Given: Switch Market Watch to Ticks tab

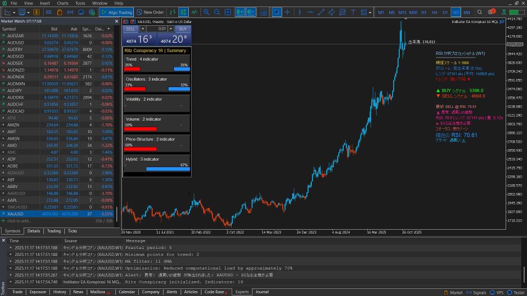Looking at the screenshot, I should click(72, 231).
